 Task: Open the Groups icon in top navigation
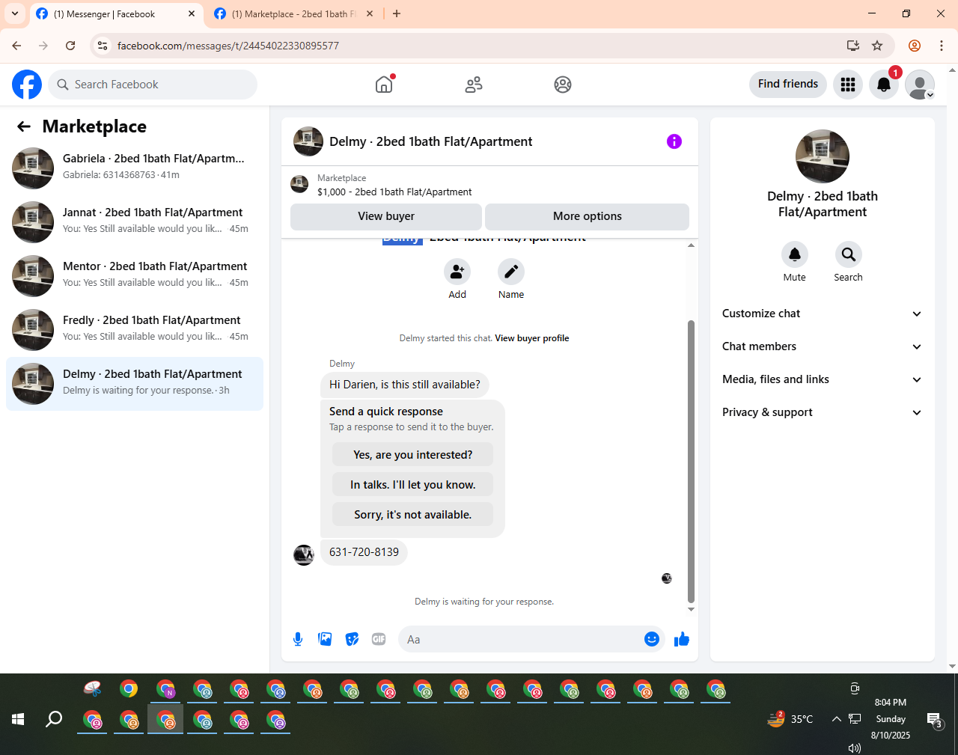pyautogui.click(x=563, y=85)
